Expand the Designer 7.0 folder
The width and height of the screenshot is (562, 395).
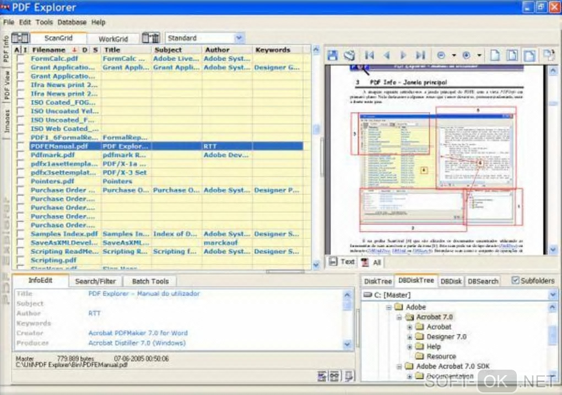410,337
